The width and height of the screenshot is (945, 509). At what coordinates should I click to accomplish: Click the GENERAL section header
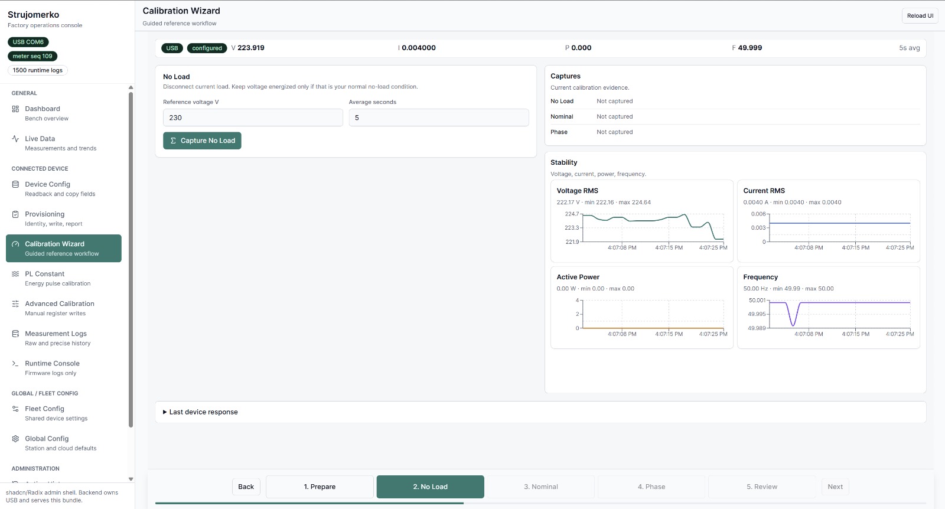coord(24,93)
